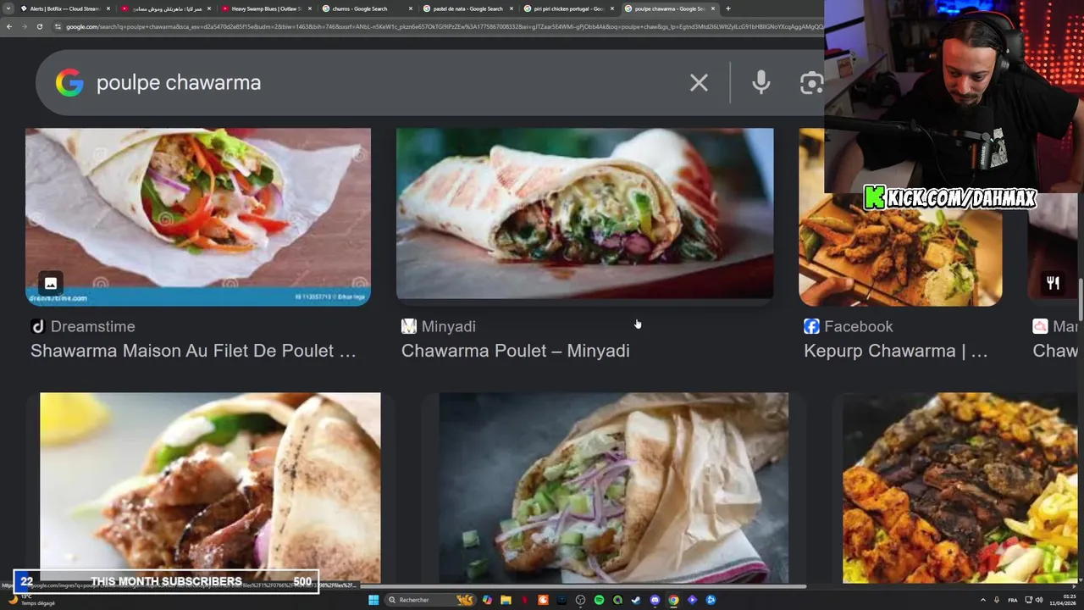Open OBS Studio from the taskbar
1084x610 pixels.
(x=580, y=600)
